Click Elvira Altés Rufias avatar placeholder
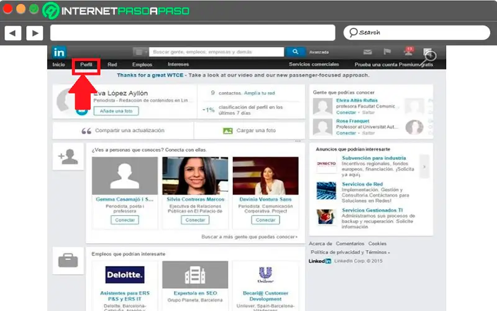The width and height of the screenshot is (497, 311). coord(322,106)
